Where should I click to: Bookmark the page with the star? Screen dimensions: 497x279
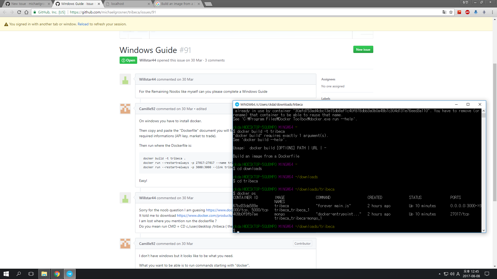tap(450, 12)
